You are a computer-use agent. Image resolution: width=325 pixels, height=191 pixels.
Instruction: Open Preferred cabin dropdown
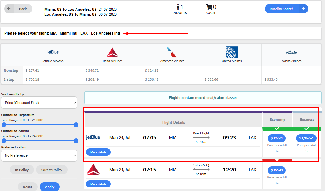(39, 155)
